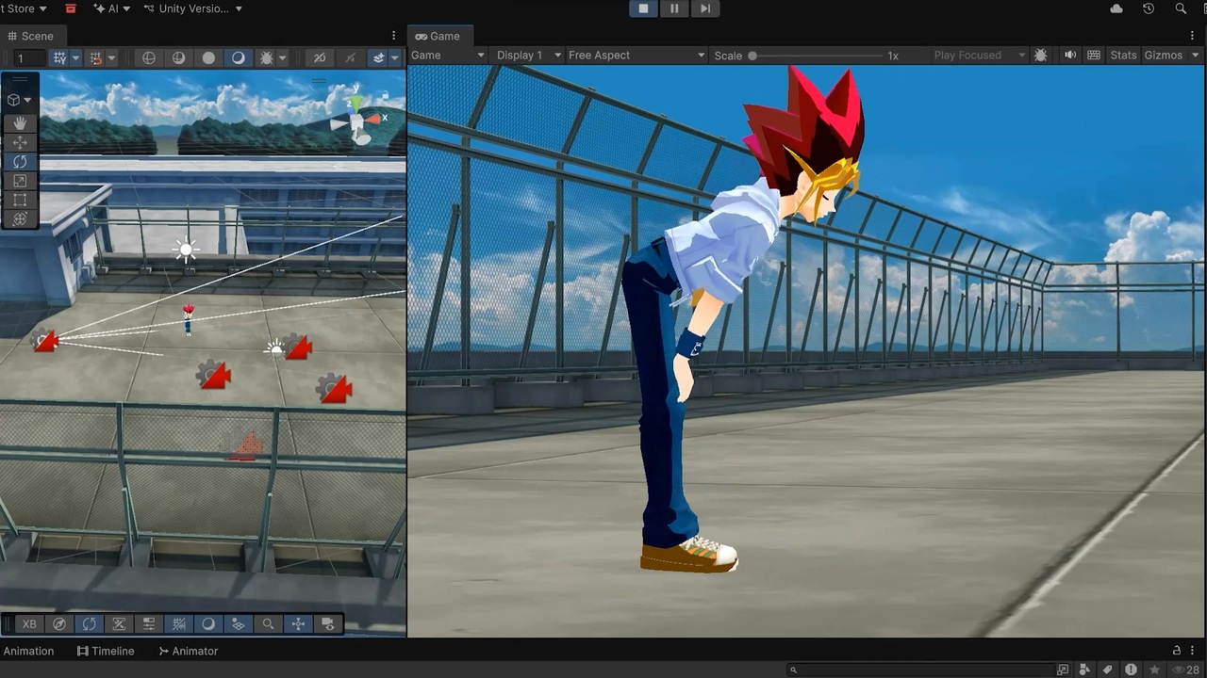
Task: Toggle the stacked layers icon in overlay toolbar
Action: pos(239,623)
